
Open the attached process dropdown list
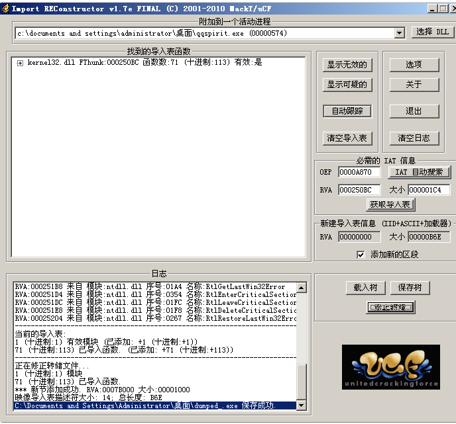(x=400, y=33)
